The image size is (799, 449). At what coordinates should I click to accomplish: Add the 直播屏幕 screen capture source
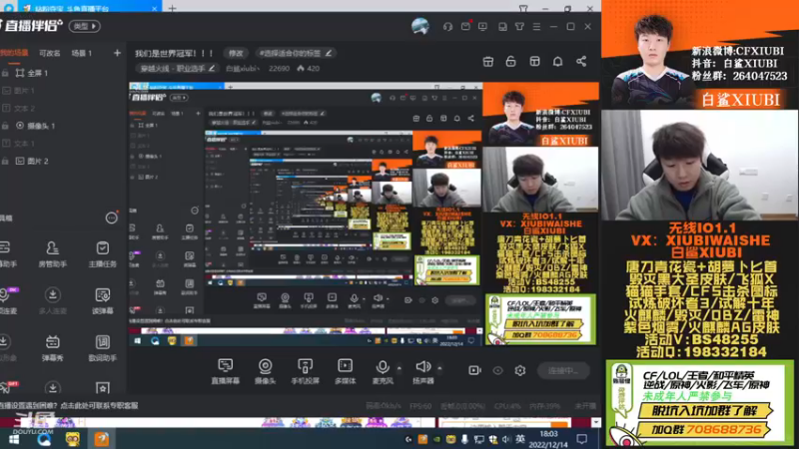click(x=225, y=370)
